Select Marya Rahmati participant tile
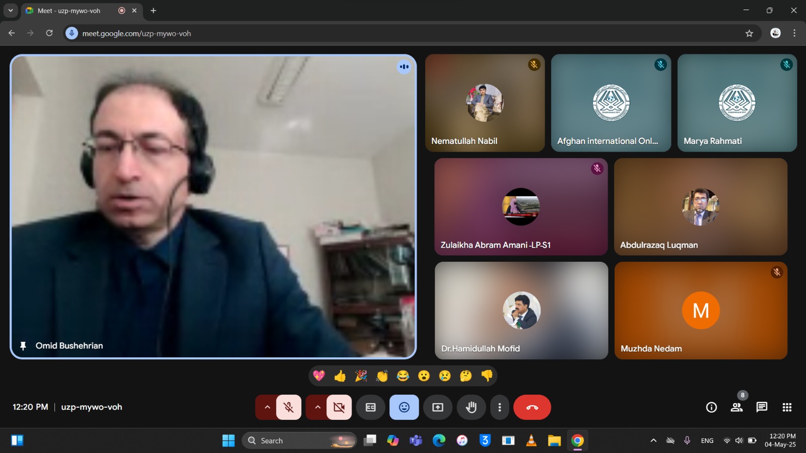The image size is (806, 453). coord(737,103)
